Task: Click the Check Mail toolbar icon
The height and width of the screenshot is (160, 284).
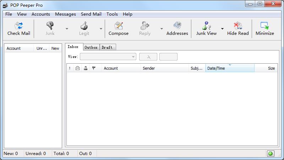Action: tap(19, 29)
